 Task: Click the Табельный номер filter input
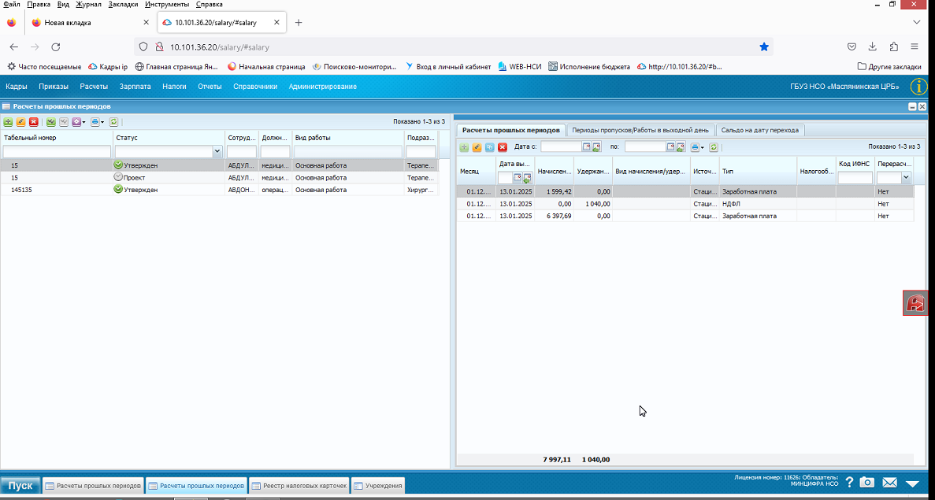tap(58, 152)
